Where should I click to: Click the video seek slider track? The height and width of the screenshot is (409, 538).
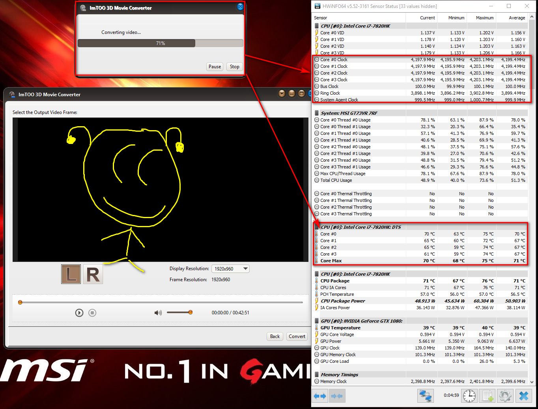[161, 303]
